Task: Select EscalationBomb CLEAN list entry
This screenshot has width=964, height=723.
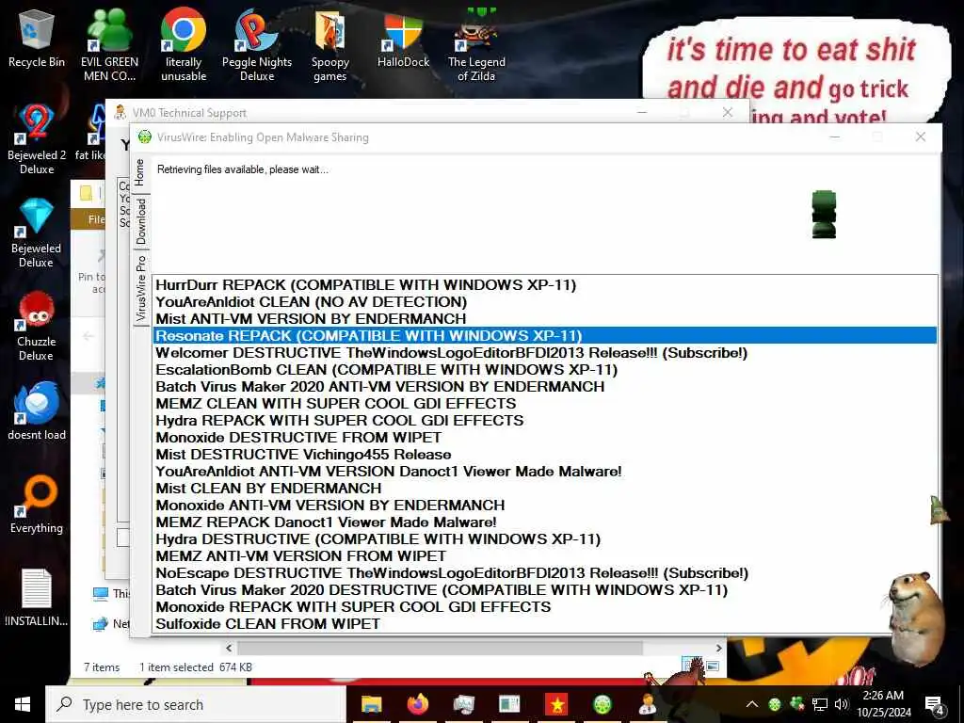Action: pos(544,369)
